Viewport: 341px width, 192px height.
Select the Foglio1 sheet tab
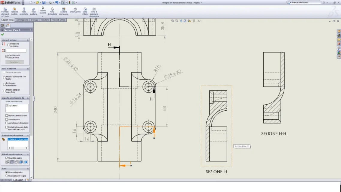pyautogui.click(x=19, y=180)
